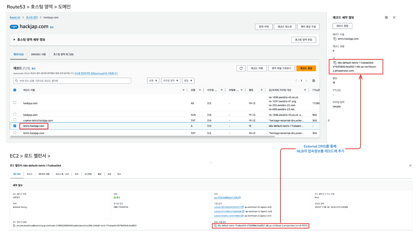Go to next records page

pos(306,81)
